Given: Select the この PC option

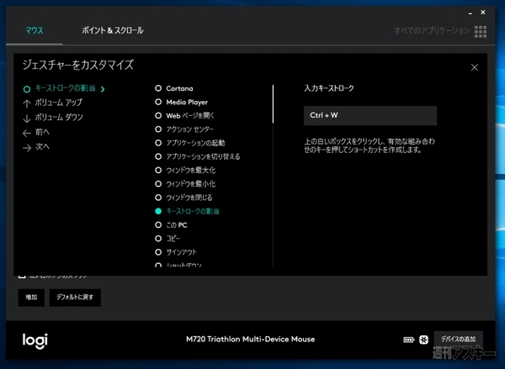Looking at the screenshot, I should [x=171, y=225].
